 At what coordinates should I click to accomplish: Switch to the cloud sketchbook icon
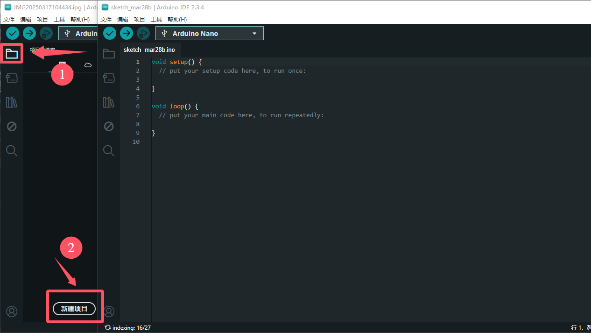[x=88, y=65]
